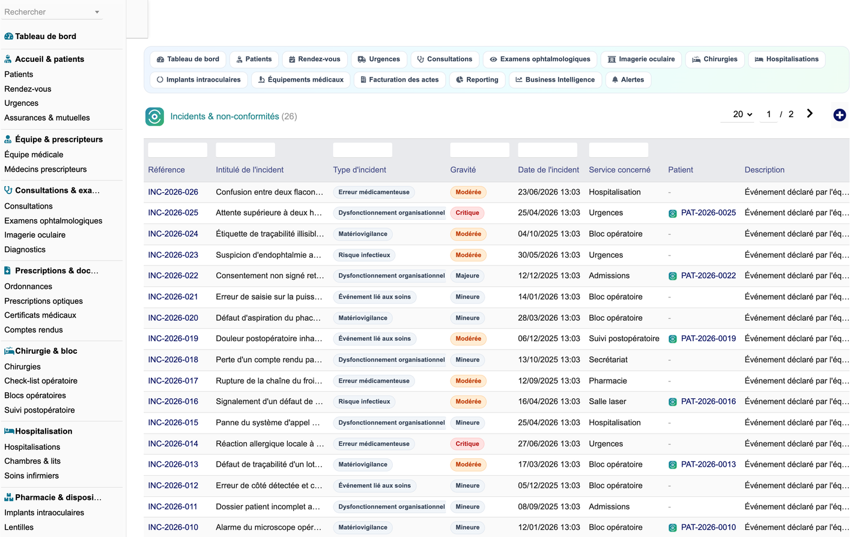Viewport: 868px width, 537px height.
Task: Click the Incidents & non-conformités module icon
Action: (154, 117)
